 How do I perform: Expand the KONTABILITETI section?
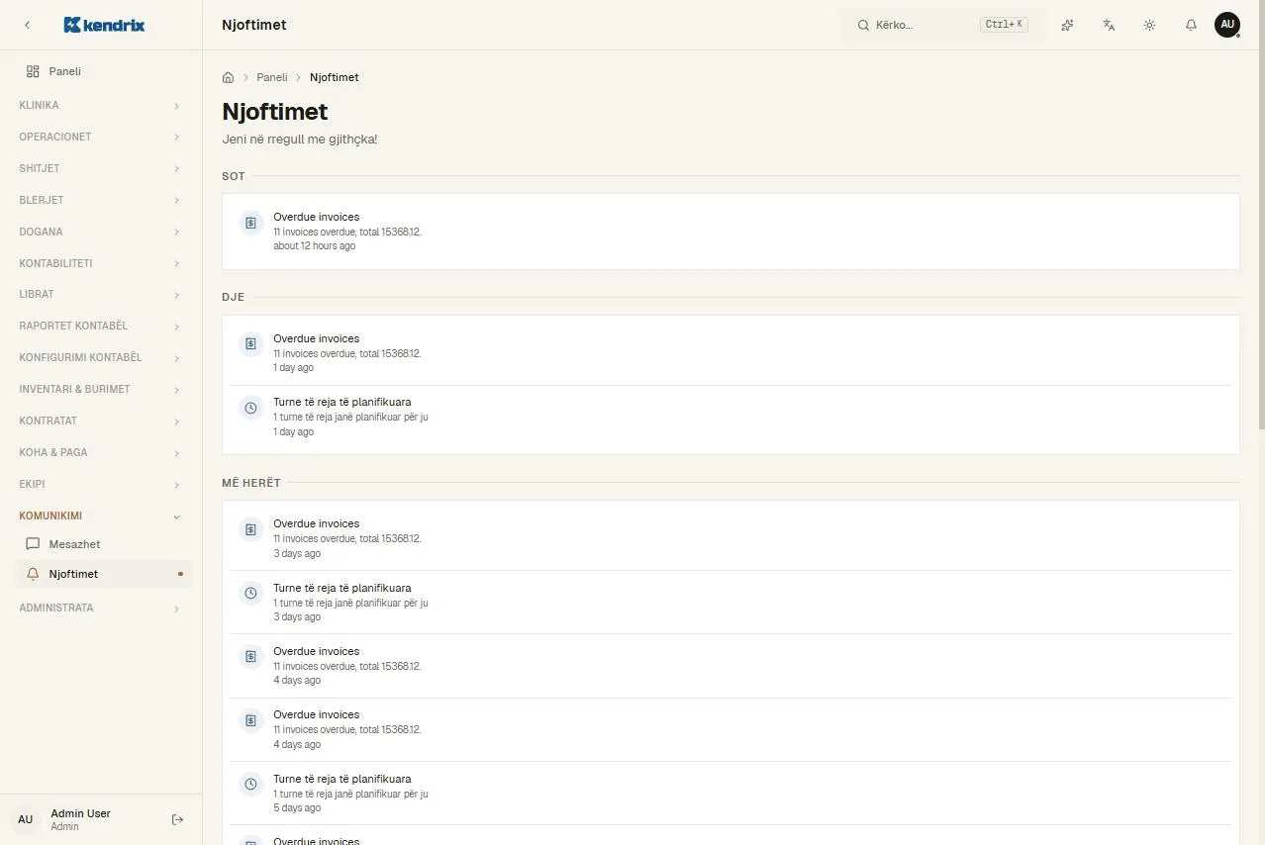[101, 263]
